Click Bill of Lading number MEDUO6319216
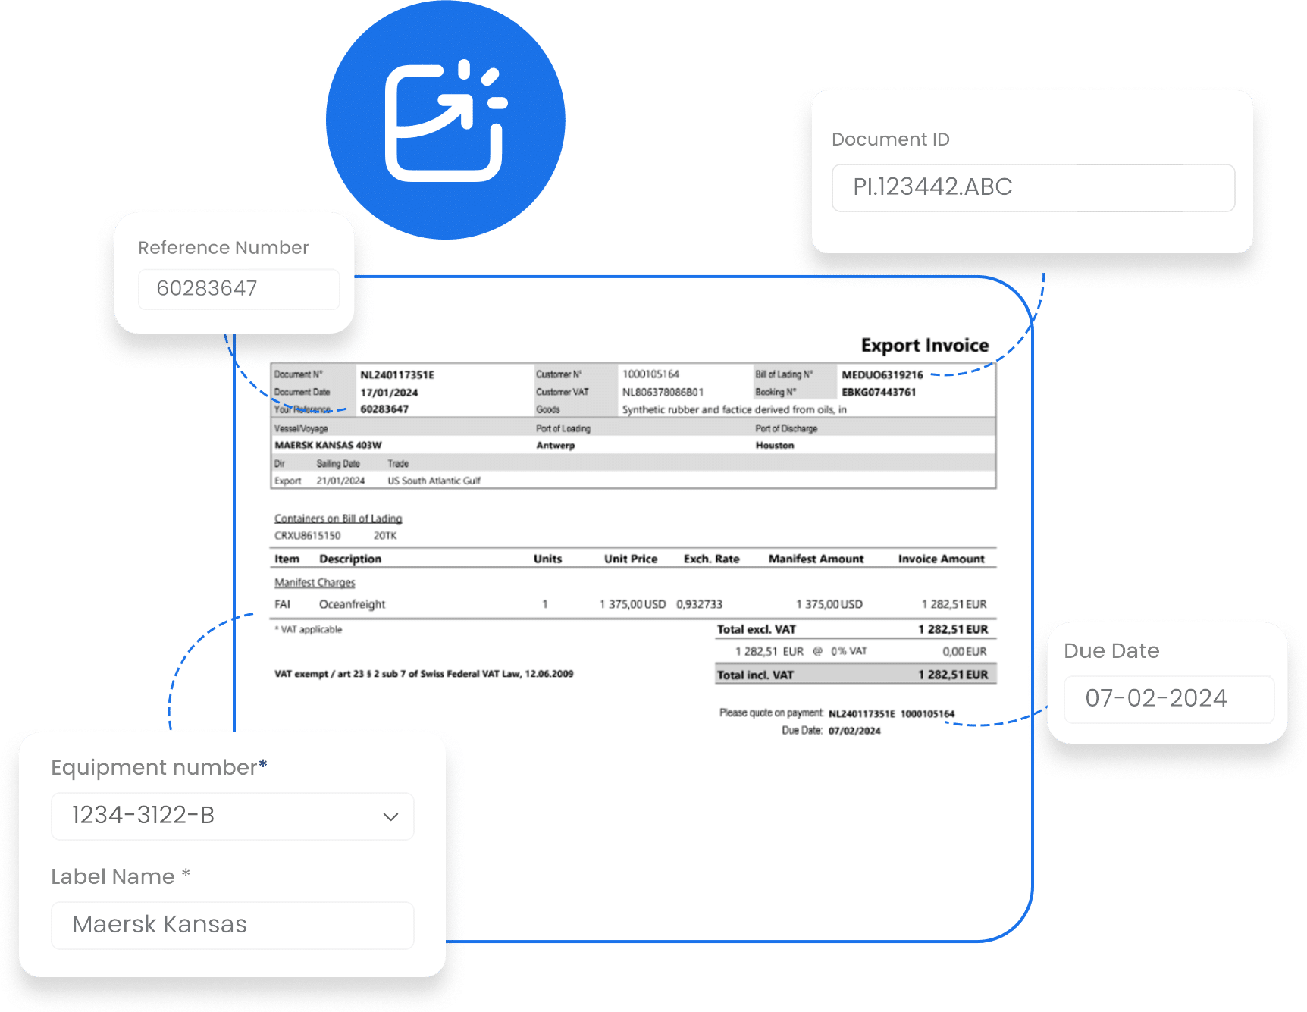This screenshot has height=1012, width=1307. [882, 374]
